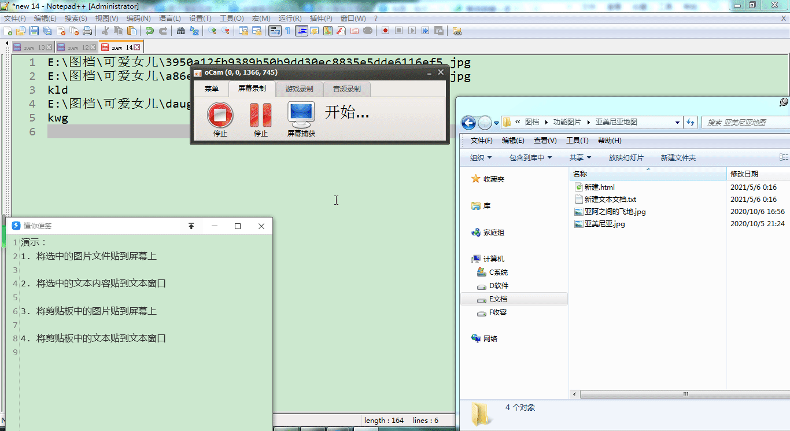Screen dimensions: 790x431
Task: Start macro recording with red dot icon
Action: (385, 31)
